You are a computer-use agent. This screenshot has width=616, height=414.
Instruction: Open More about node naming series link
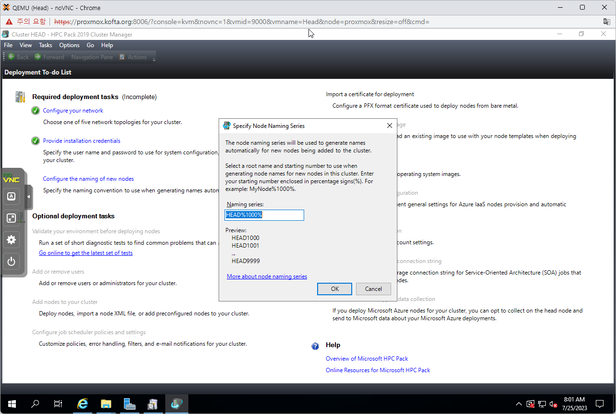[267, 276]
